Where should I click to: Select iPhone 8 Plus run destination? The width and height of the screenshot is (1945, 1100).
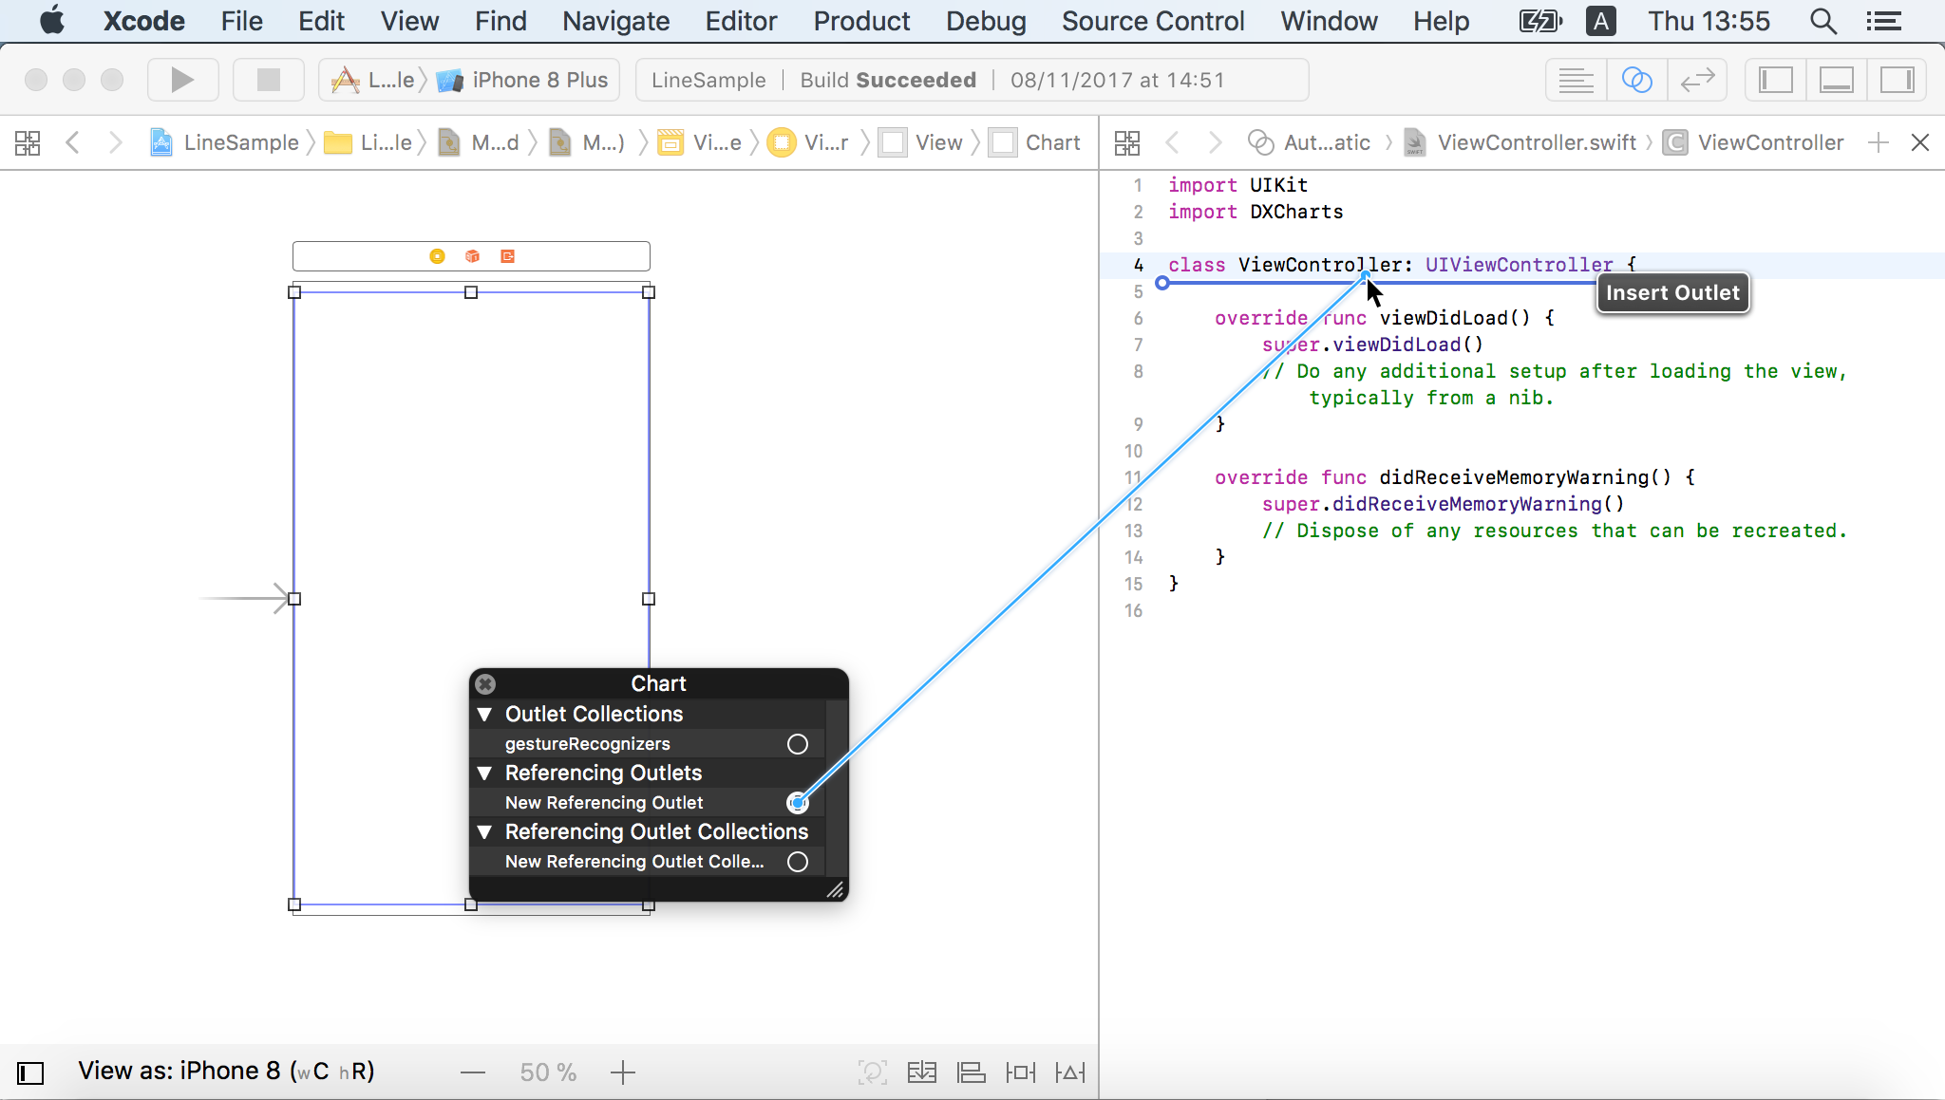pyautogui.click(x=538, y=80)
